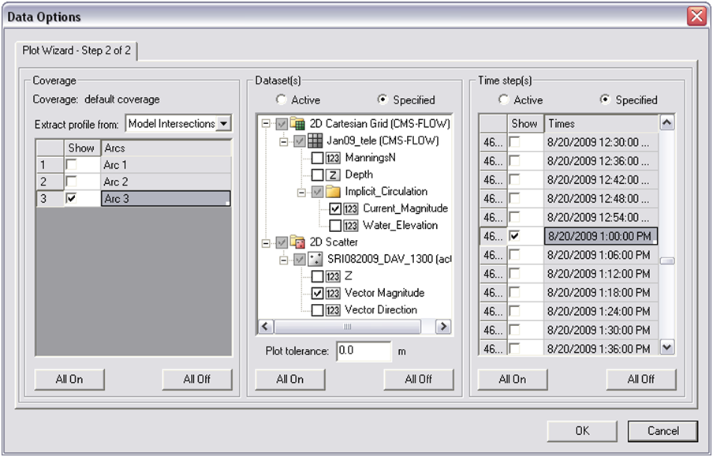This screenshot has width=713, height=457.
Task: Click the Depth Z dataset icon
Action: (333, 174)
